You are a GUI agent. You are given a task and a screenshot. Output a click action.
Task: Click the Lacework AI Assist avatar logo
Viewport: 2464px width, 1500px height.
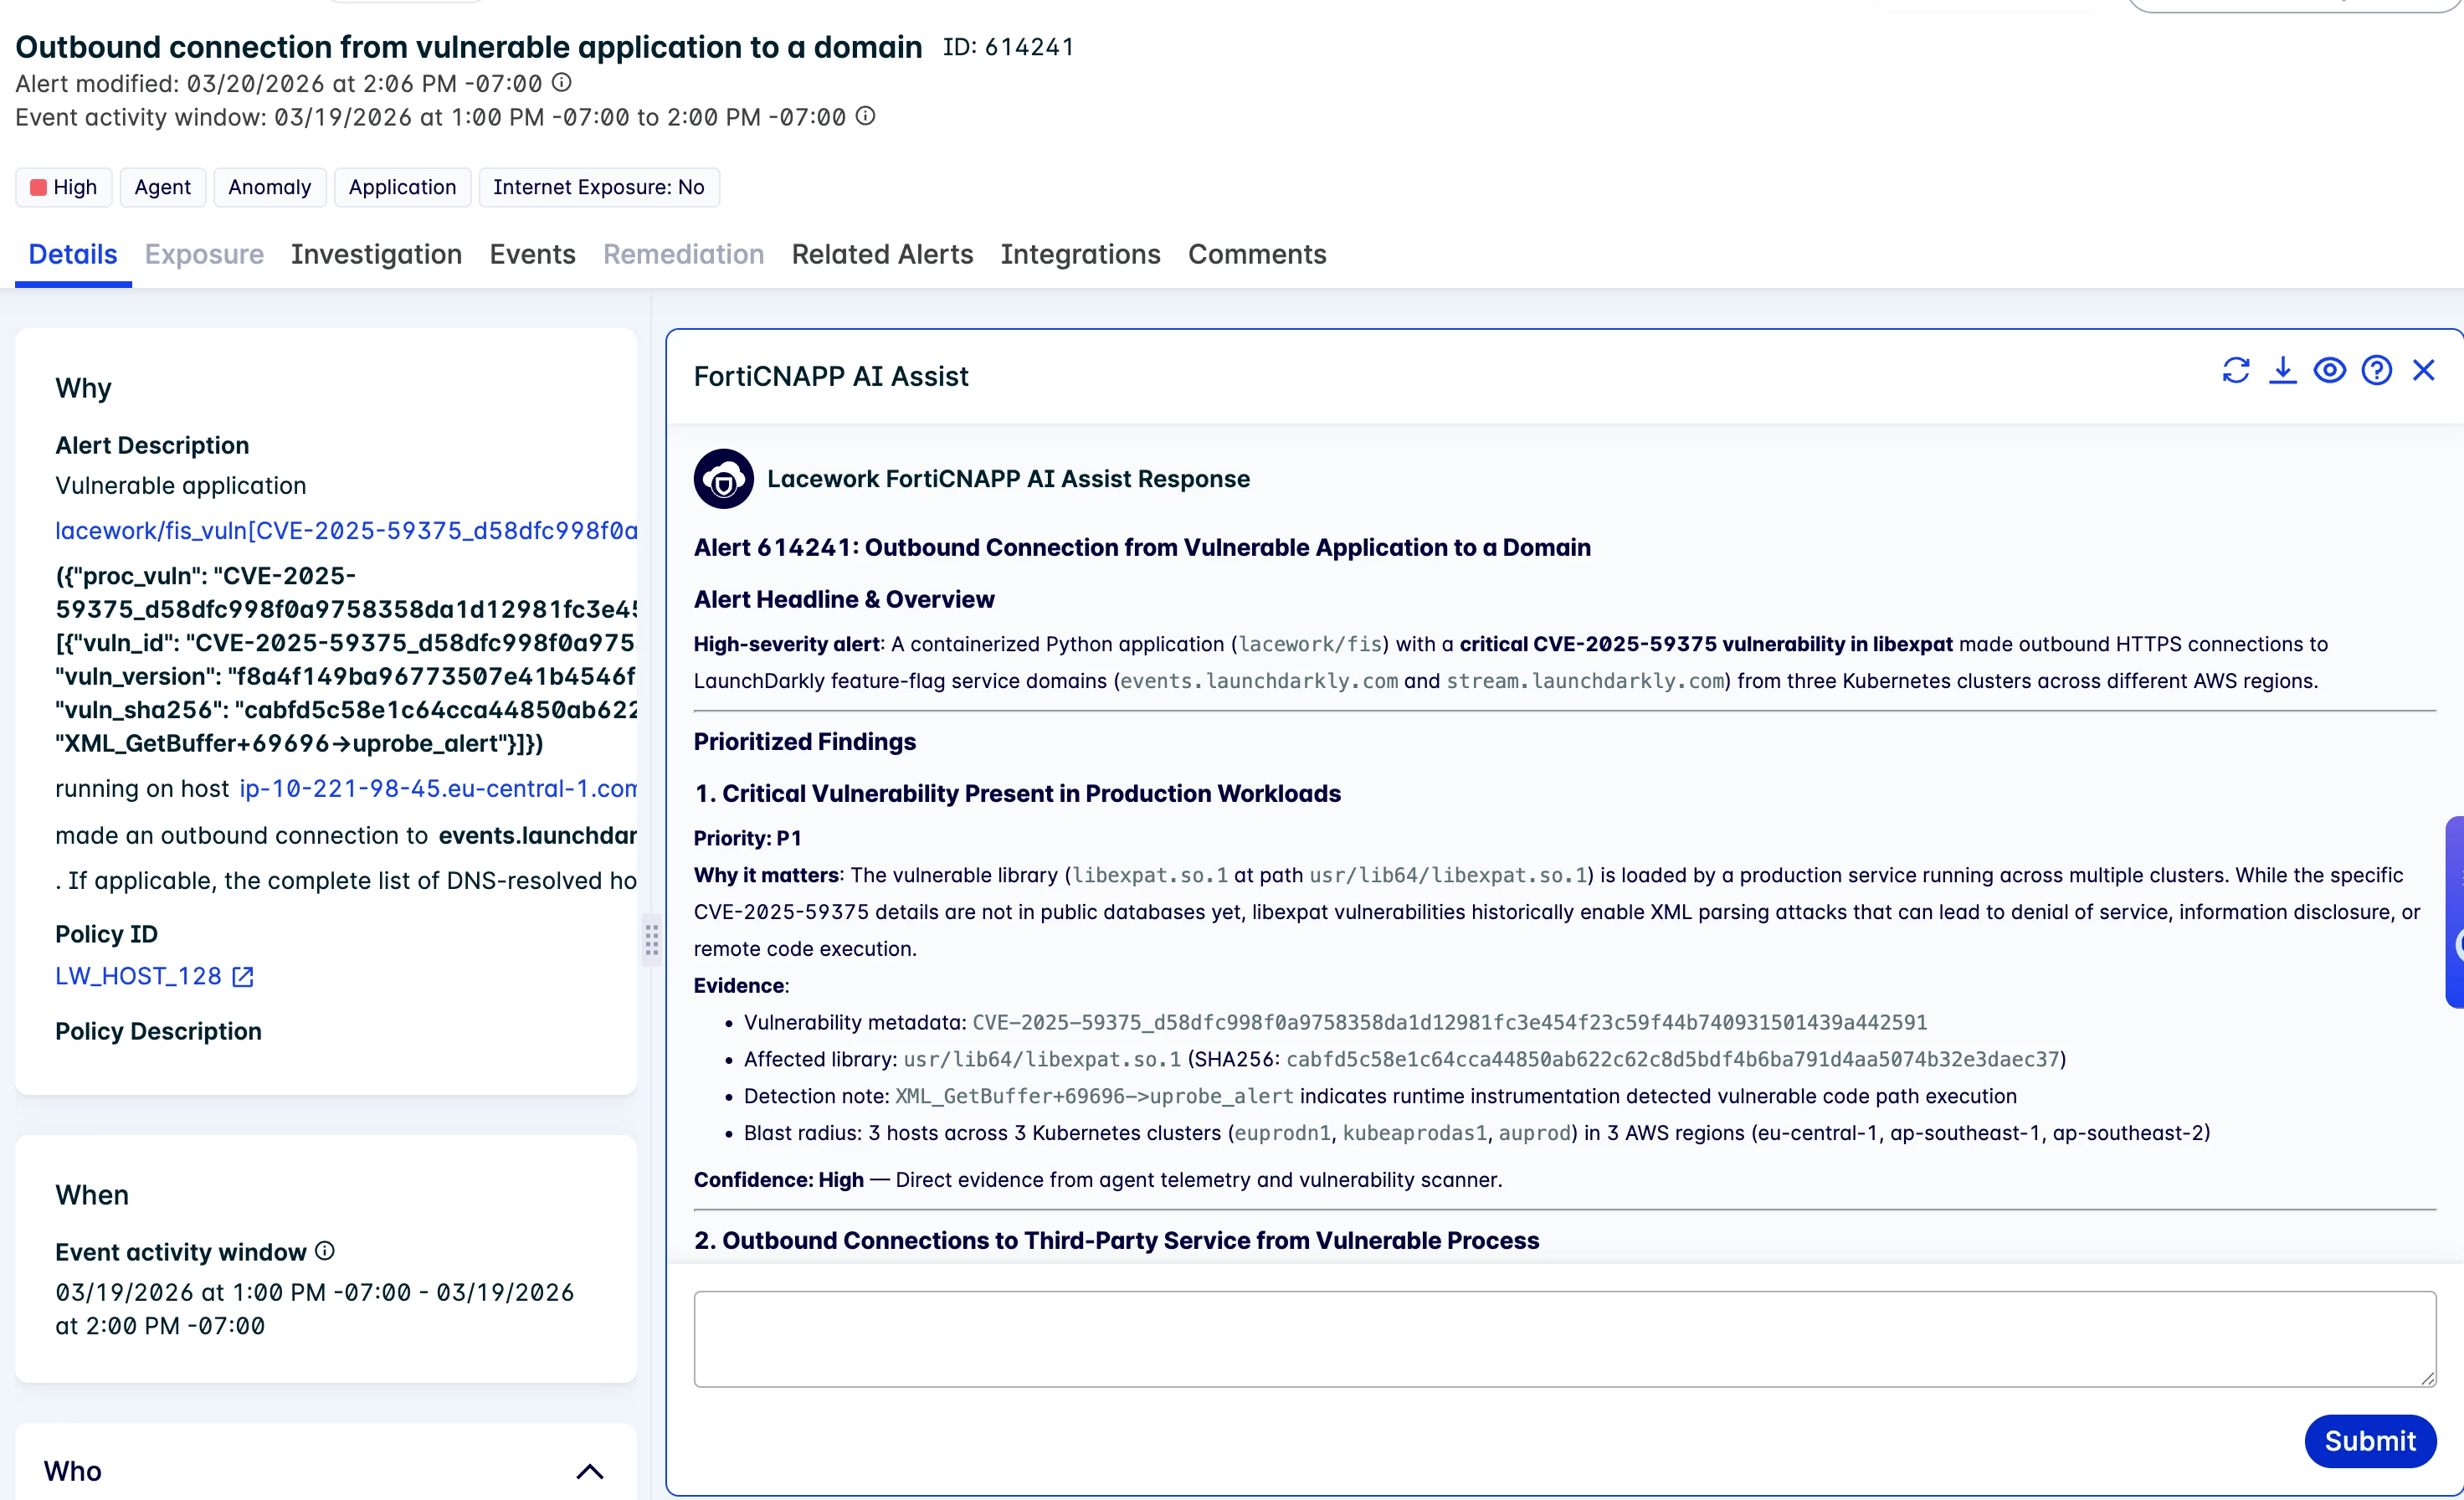(723, 479)
